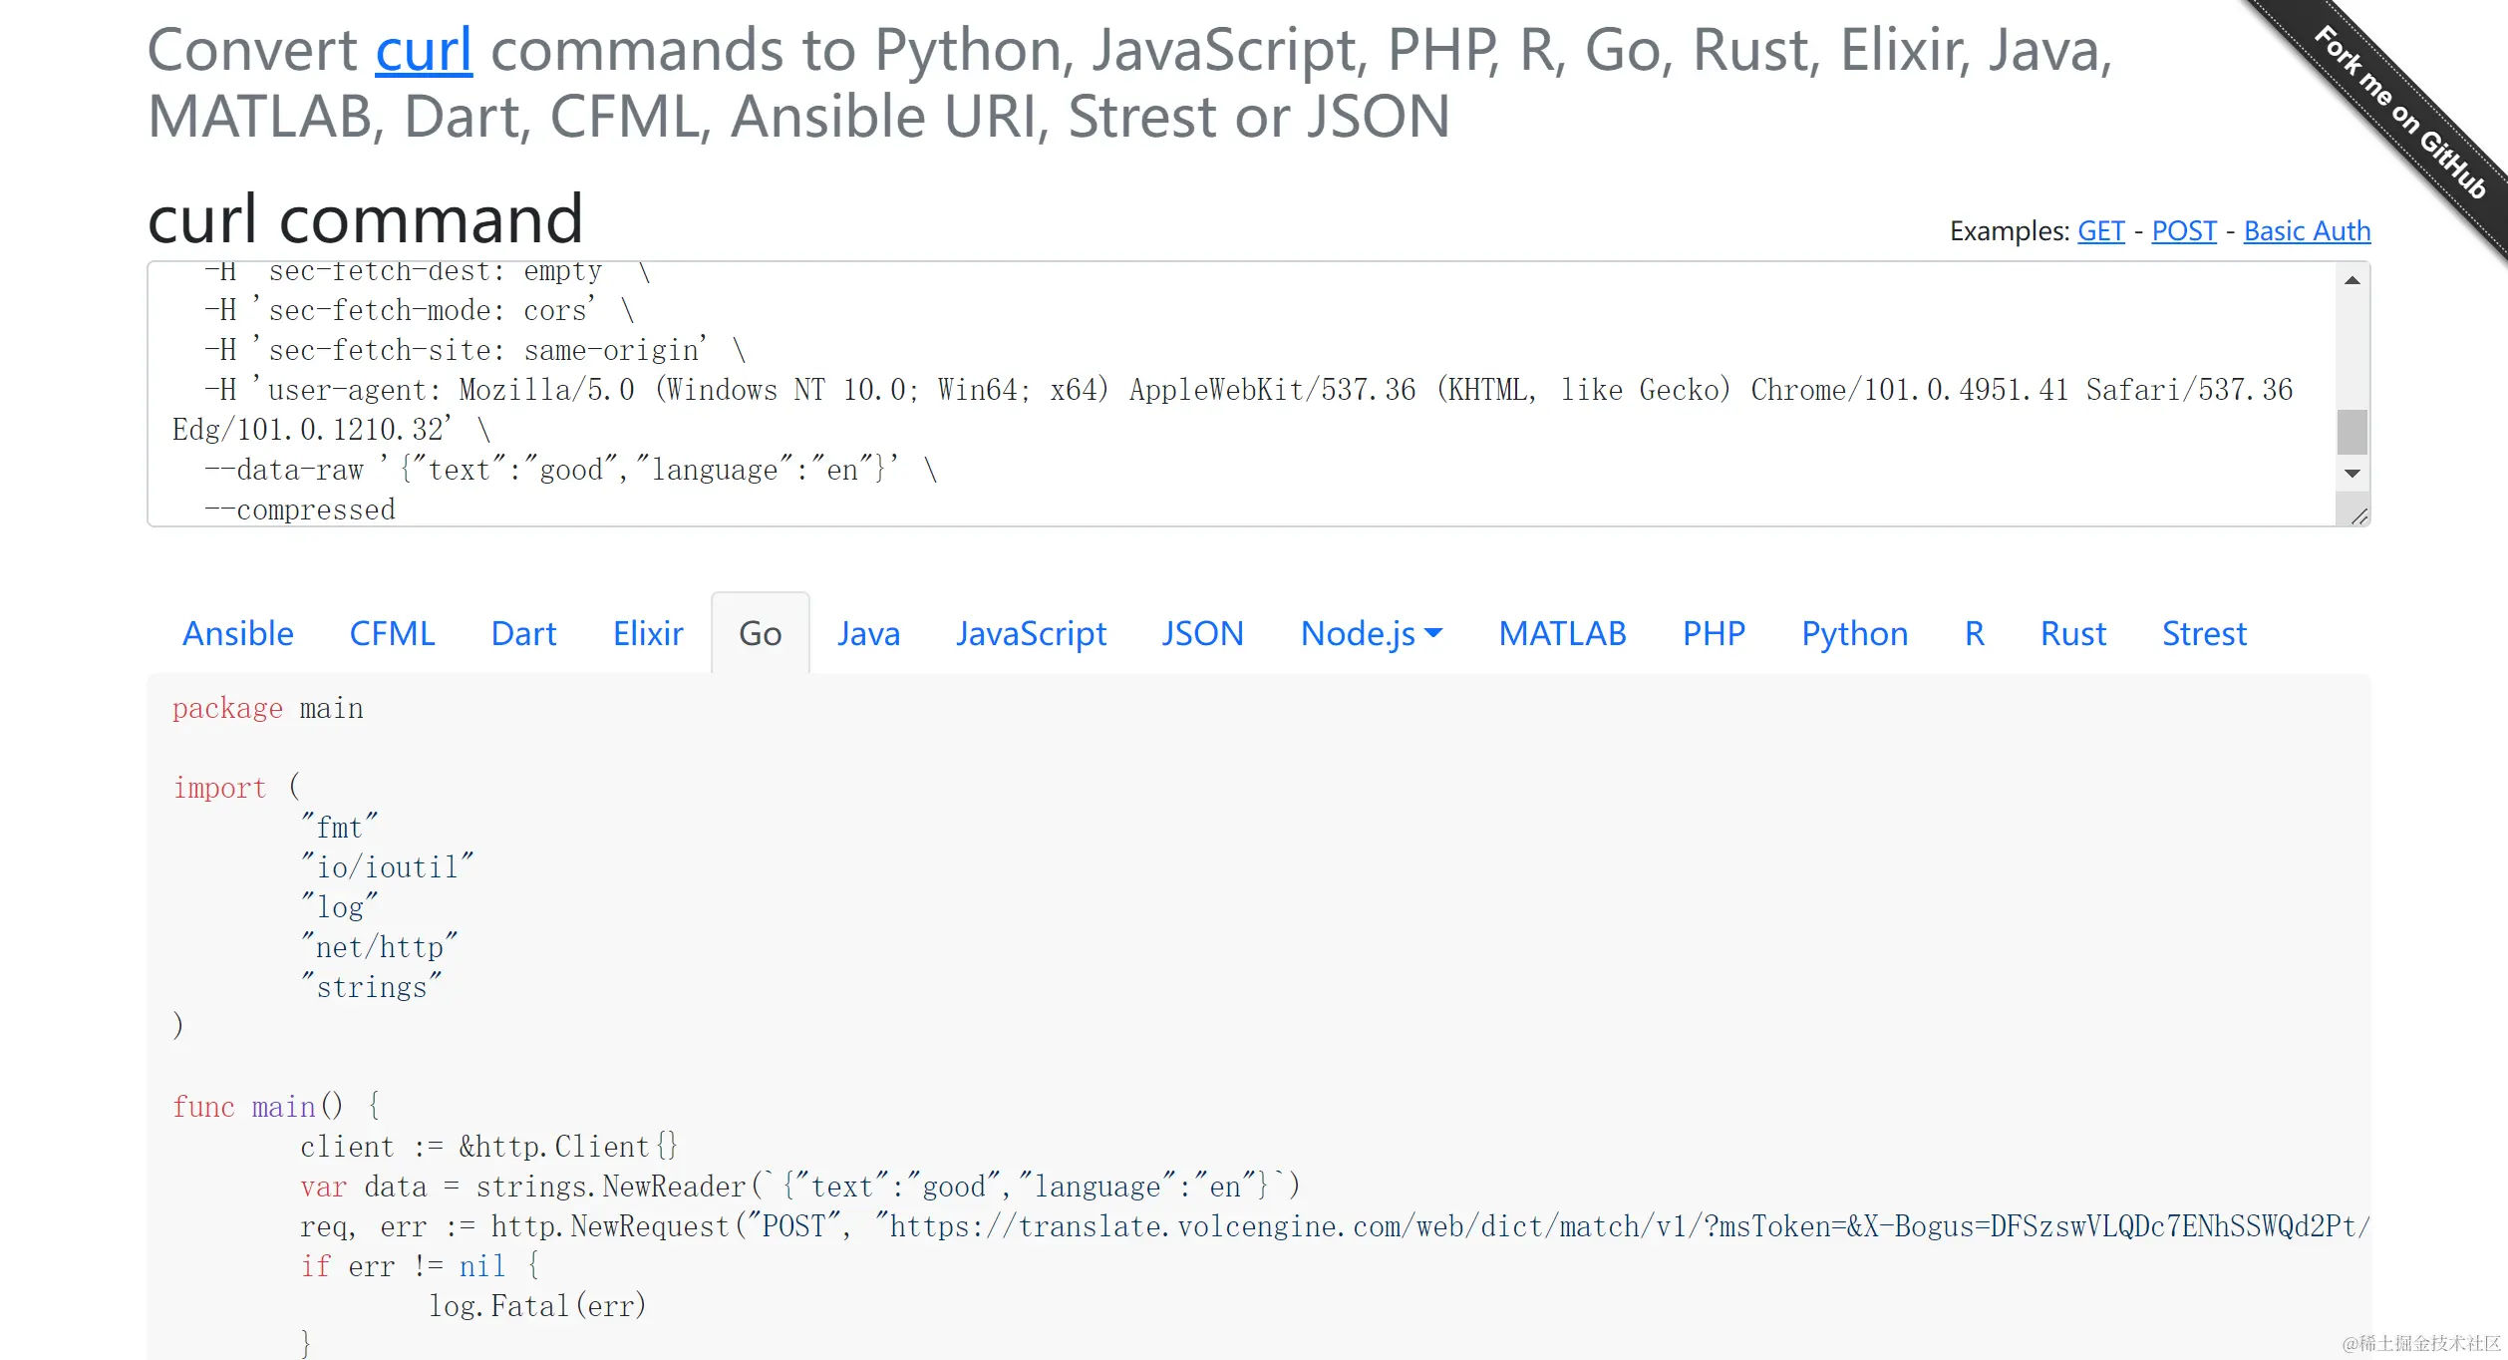Select the Dart tab
2508x1360 pixels.
tap(523, 634)
